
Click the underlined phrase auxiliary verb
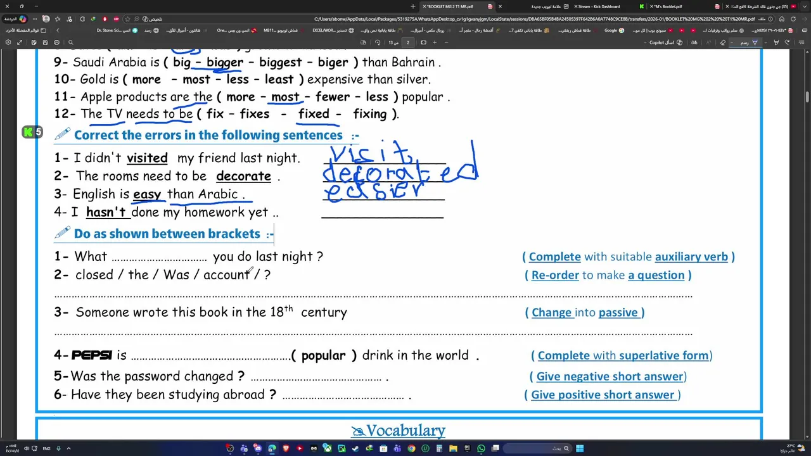(x=691, y=256)
